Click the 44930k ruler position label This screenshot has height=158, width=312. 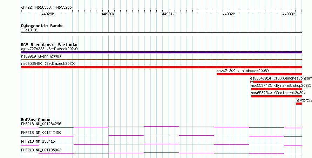[108, 14]
